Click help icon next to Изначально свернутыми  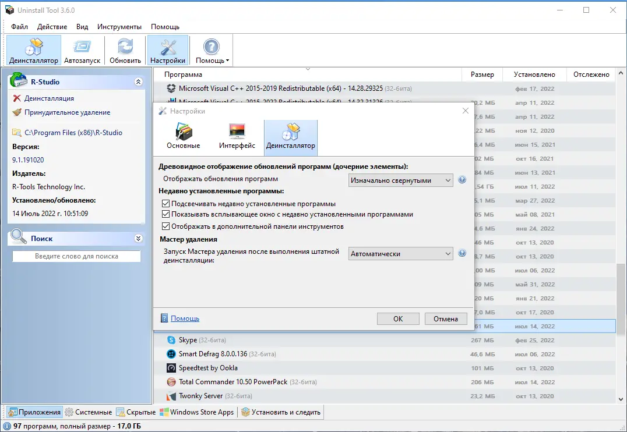tap(462, 180)
